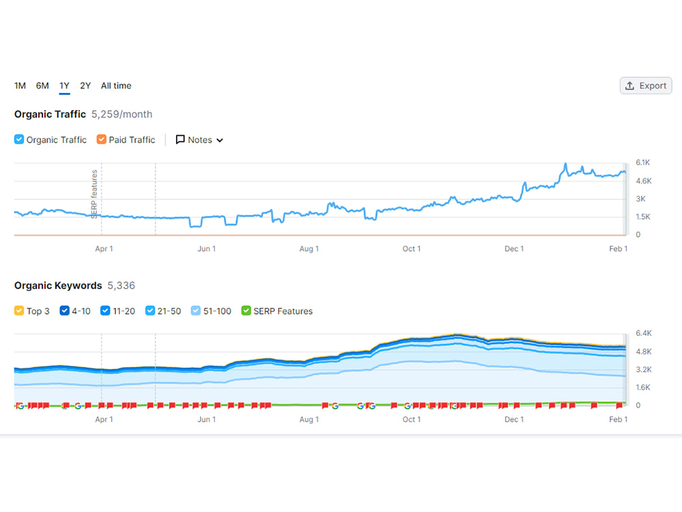682x512 pixels.
Task: Toggle the 4-10 keywords checkbox
Action: [x=64, y=311]
